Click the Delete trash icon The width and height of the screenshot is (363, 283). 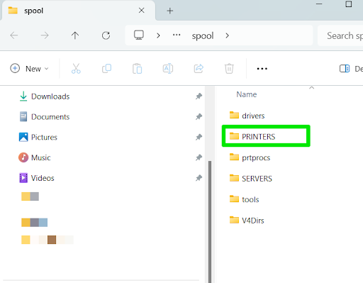pos(229,69)
